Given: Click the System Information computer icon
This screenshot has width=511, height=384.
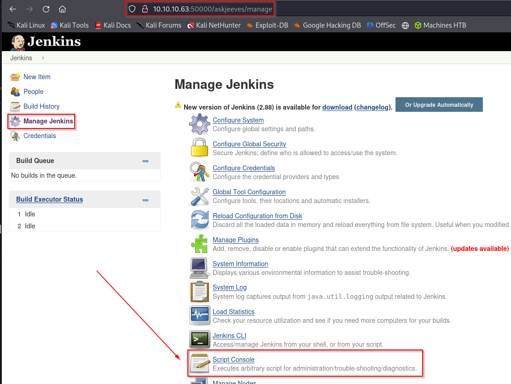Looking at the screenshot, I should [x=199, y=268].
